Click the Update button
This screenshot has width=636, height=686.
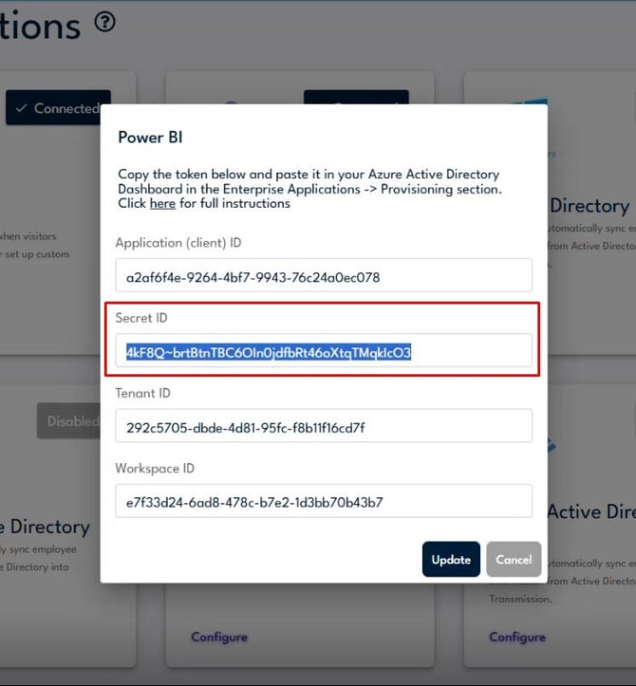coord(451,559)
